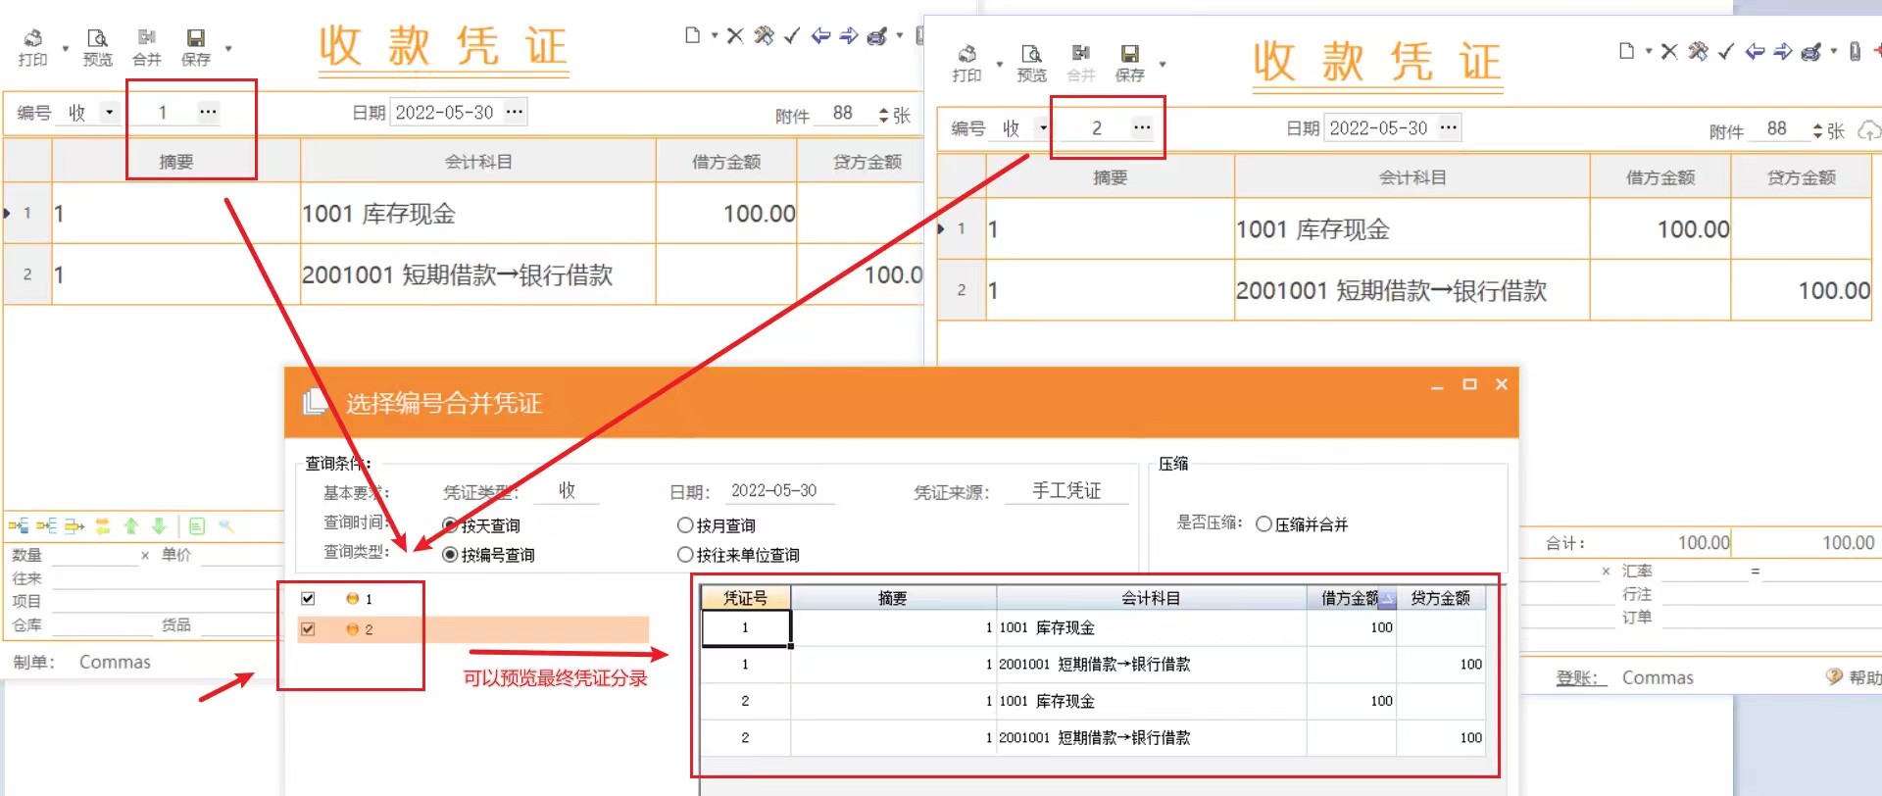Screen dimensions: 1882x796
Task: Click attachment count stepper in left window
Action: coord(883,115)
